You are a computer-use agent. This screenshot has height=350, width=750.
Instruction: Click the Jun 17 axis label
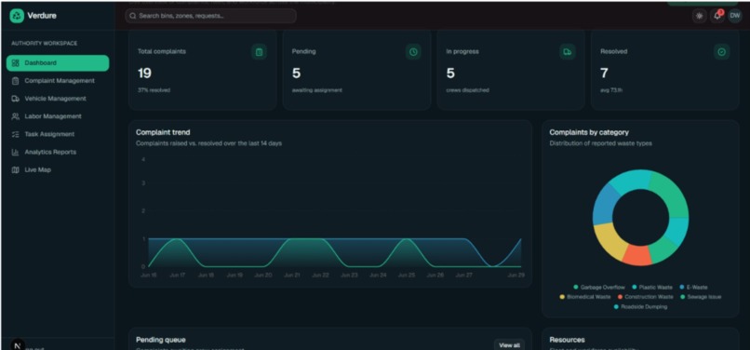(177, 276)
